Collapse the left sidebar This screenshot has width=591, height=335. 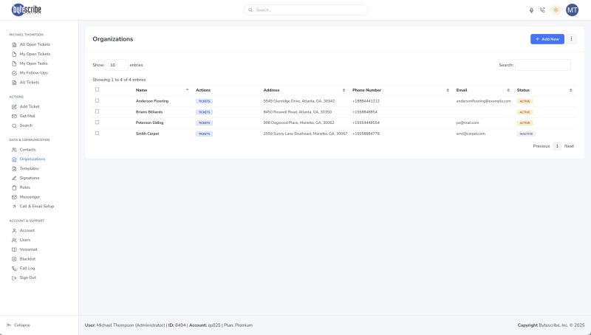click(x=21, y=325)
